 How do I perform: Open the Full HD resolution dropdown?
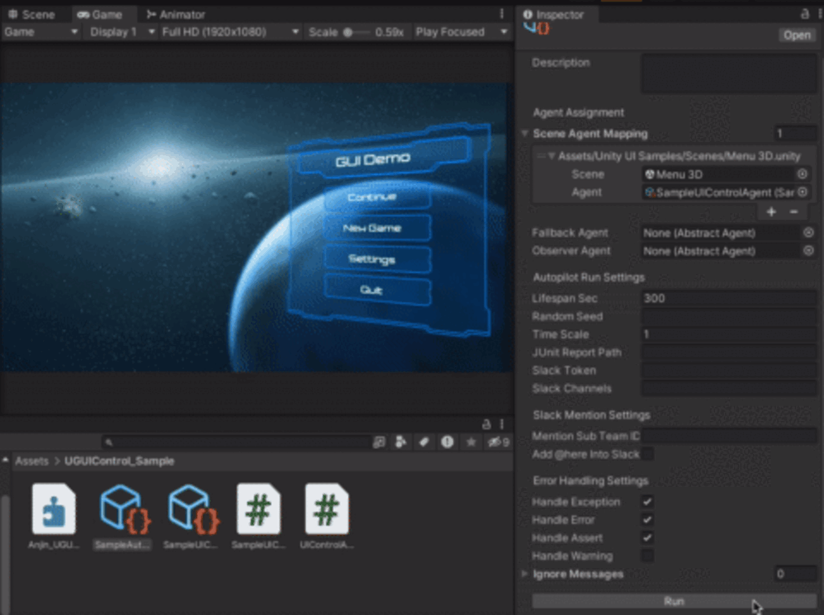(229, 32)
